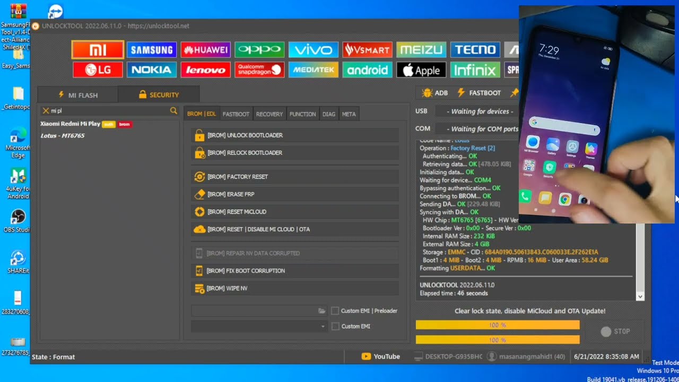This screenshot has width=679, height=382.
Task: Switch to the SECURITY tab
Action: pos(159,94)
